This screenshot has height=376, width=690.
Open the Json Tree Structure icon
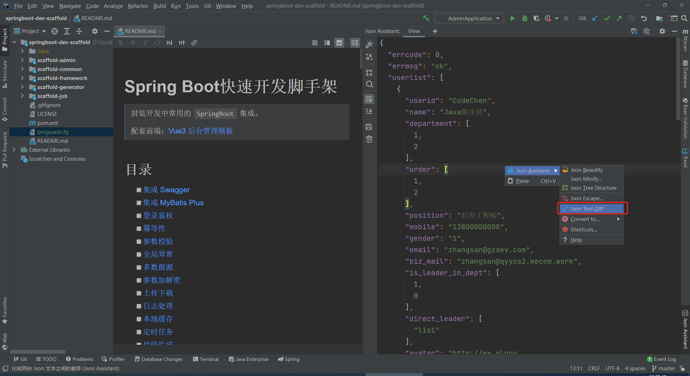click(x=369, y=72)
